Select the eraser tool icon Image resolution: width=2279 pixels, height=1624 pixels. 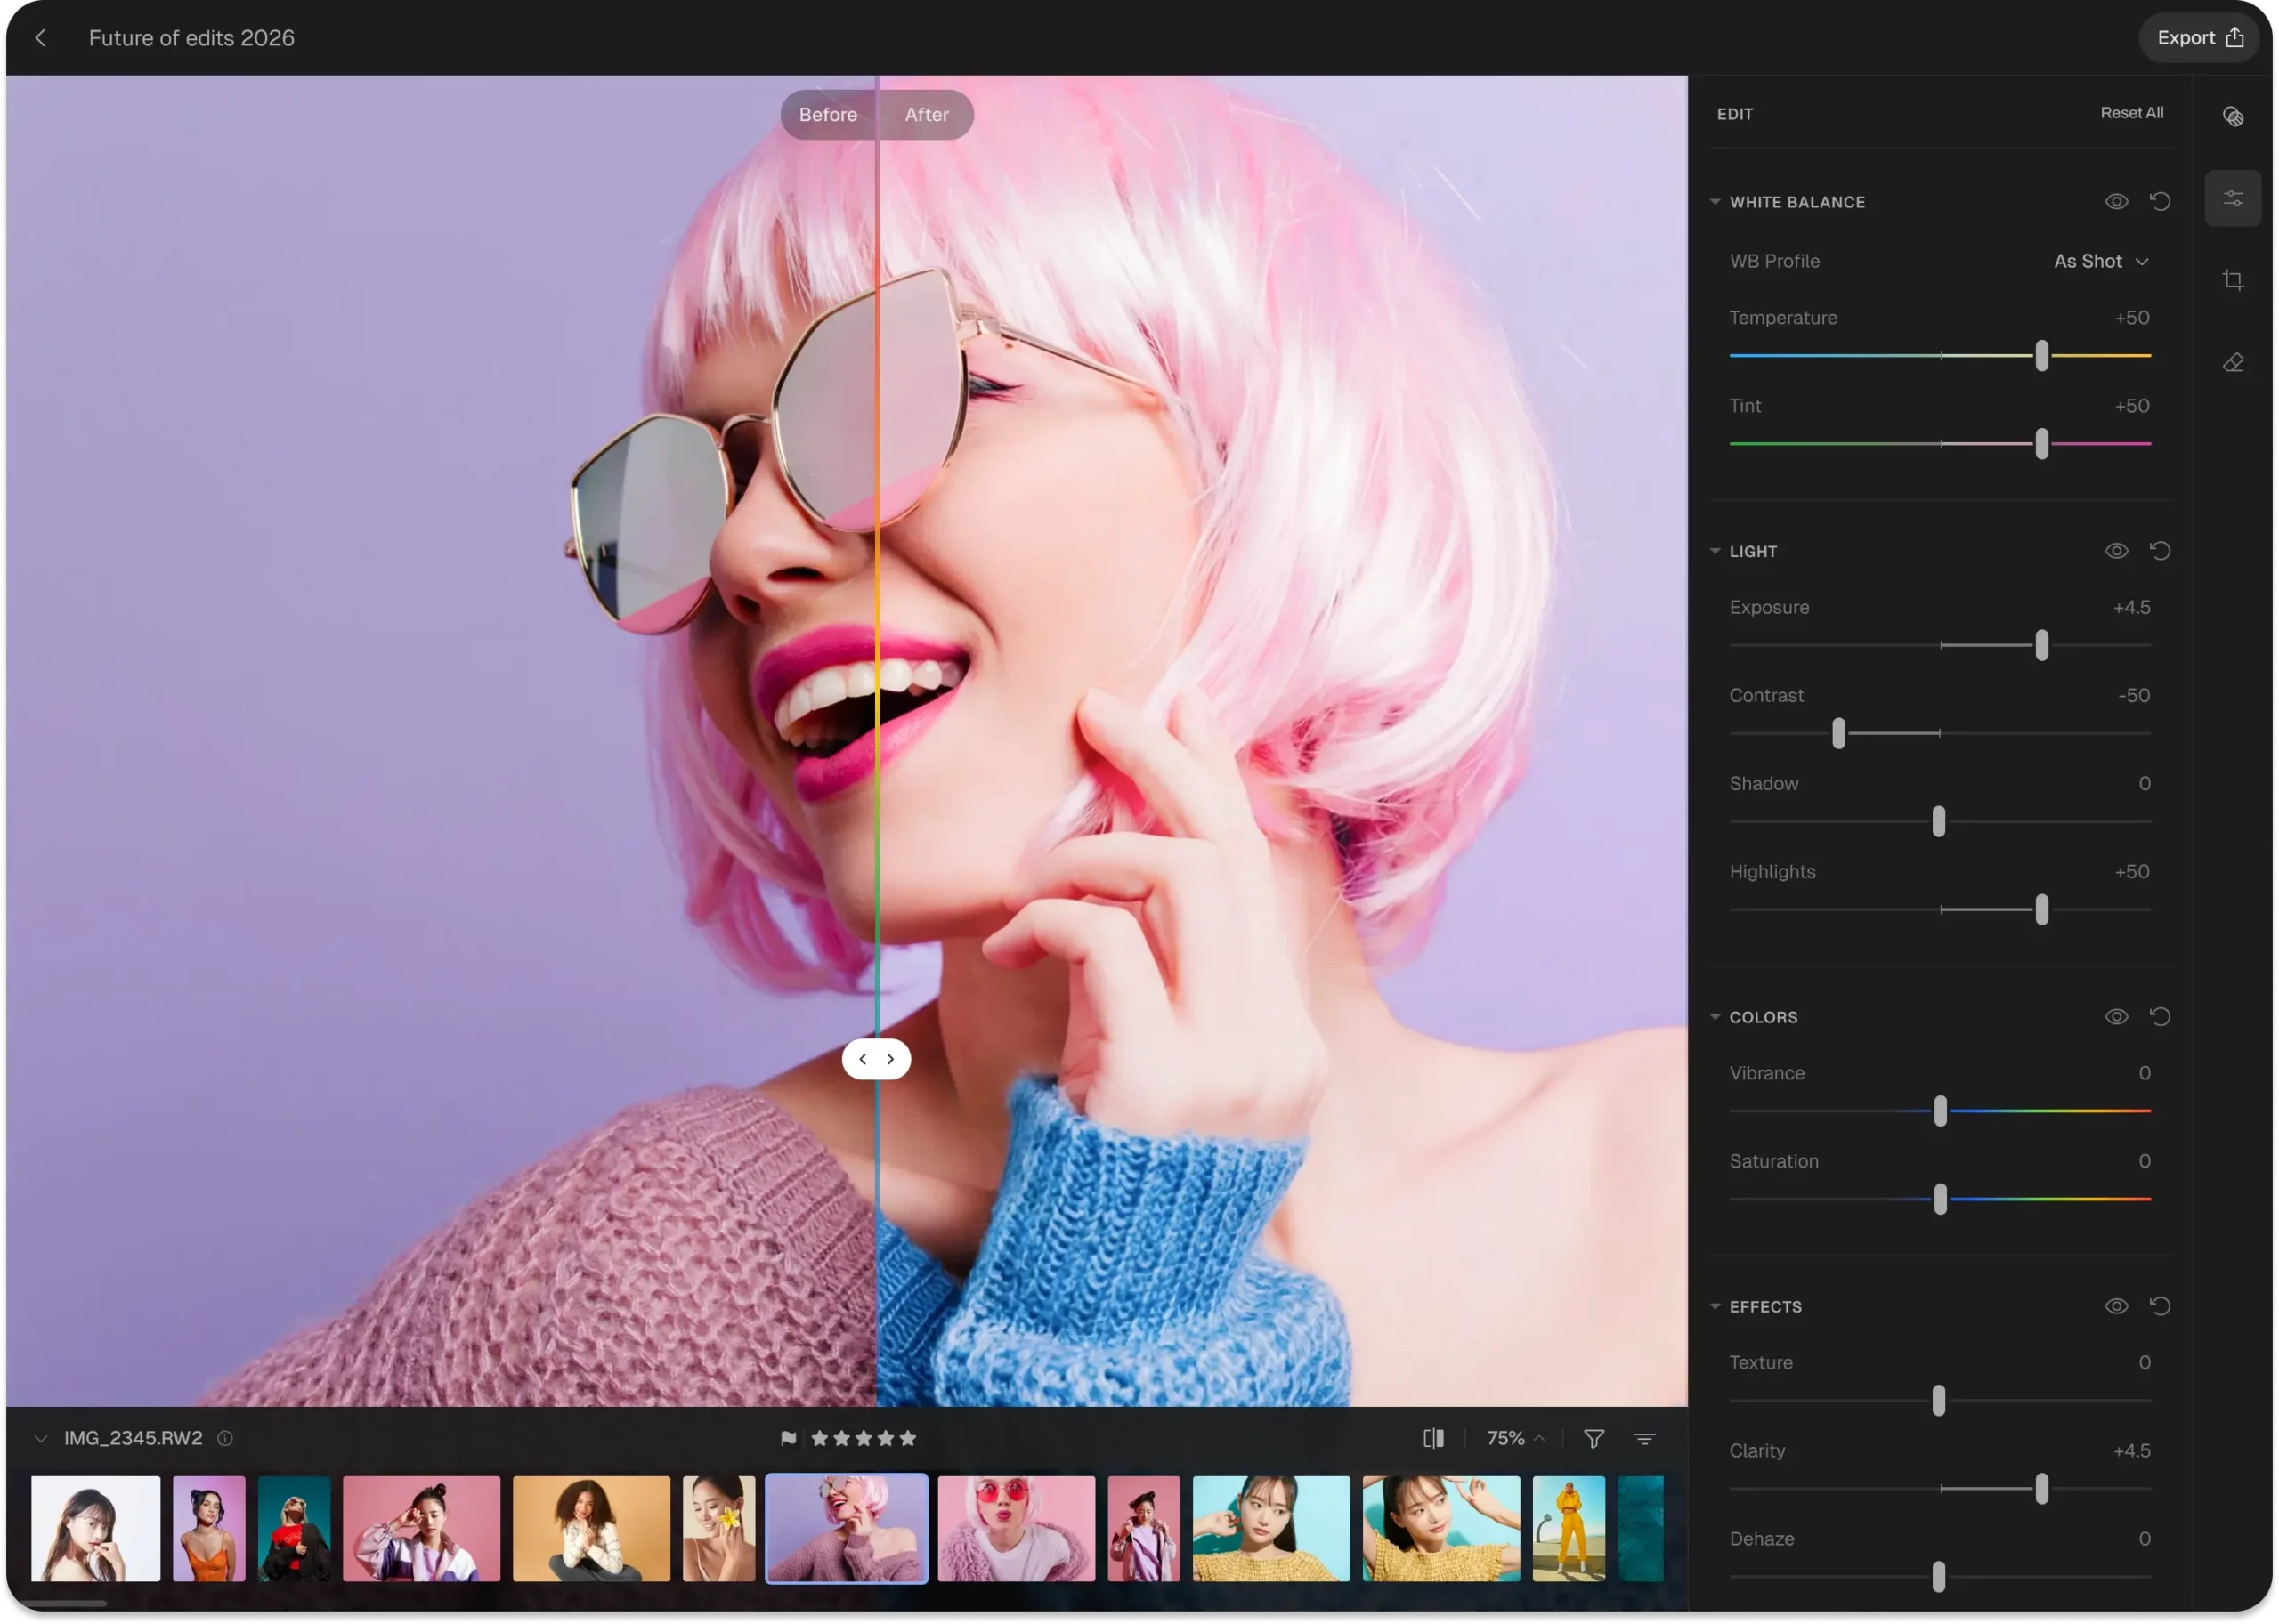coord(2233,363)
